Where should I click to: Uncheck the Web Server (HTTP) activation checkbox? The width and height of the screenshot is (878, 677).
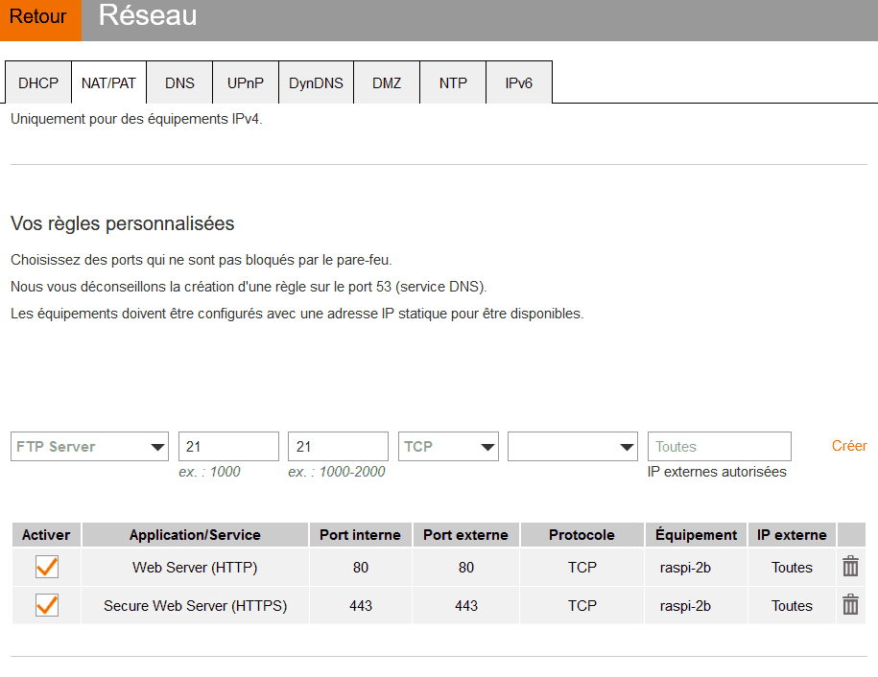click(46, 567)
